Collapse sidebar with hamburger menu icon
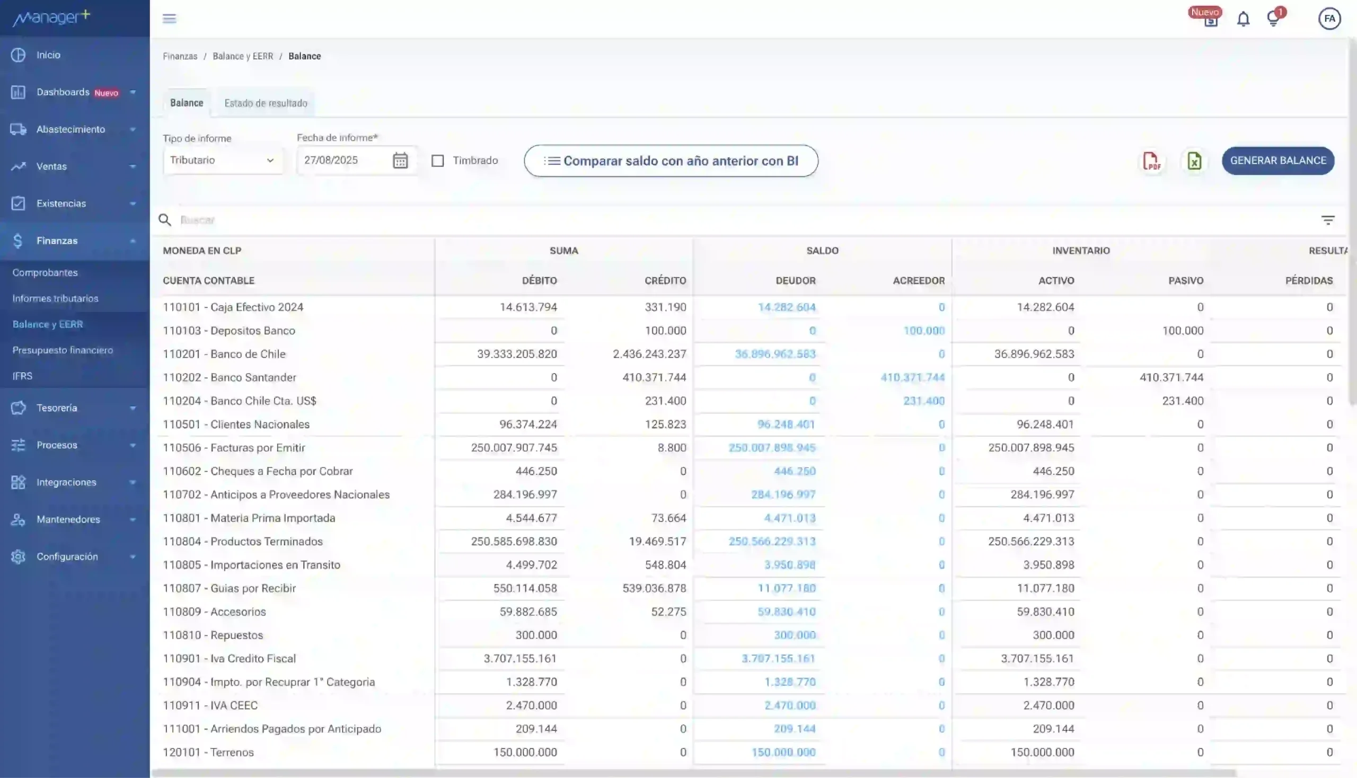The image size is (1357, 778). 170,19
